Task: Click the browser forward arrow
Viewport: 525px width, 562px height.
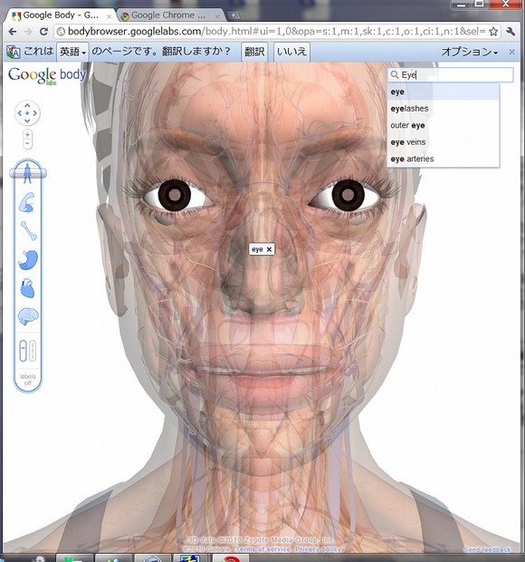Action: 28,32
